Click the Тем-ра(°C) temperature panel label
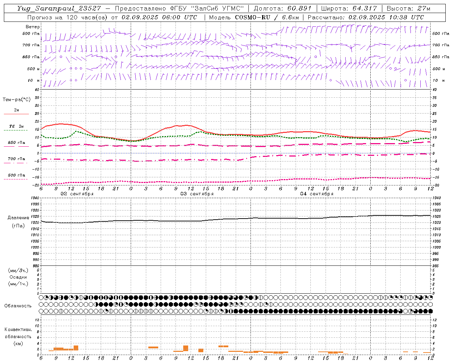The height and width of the screenshot is (361, 451). click(17, 100)
